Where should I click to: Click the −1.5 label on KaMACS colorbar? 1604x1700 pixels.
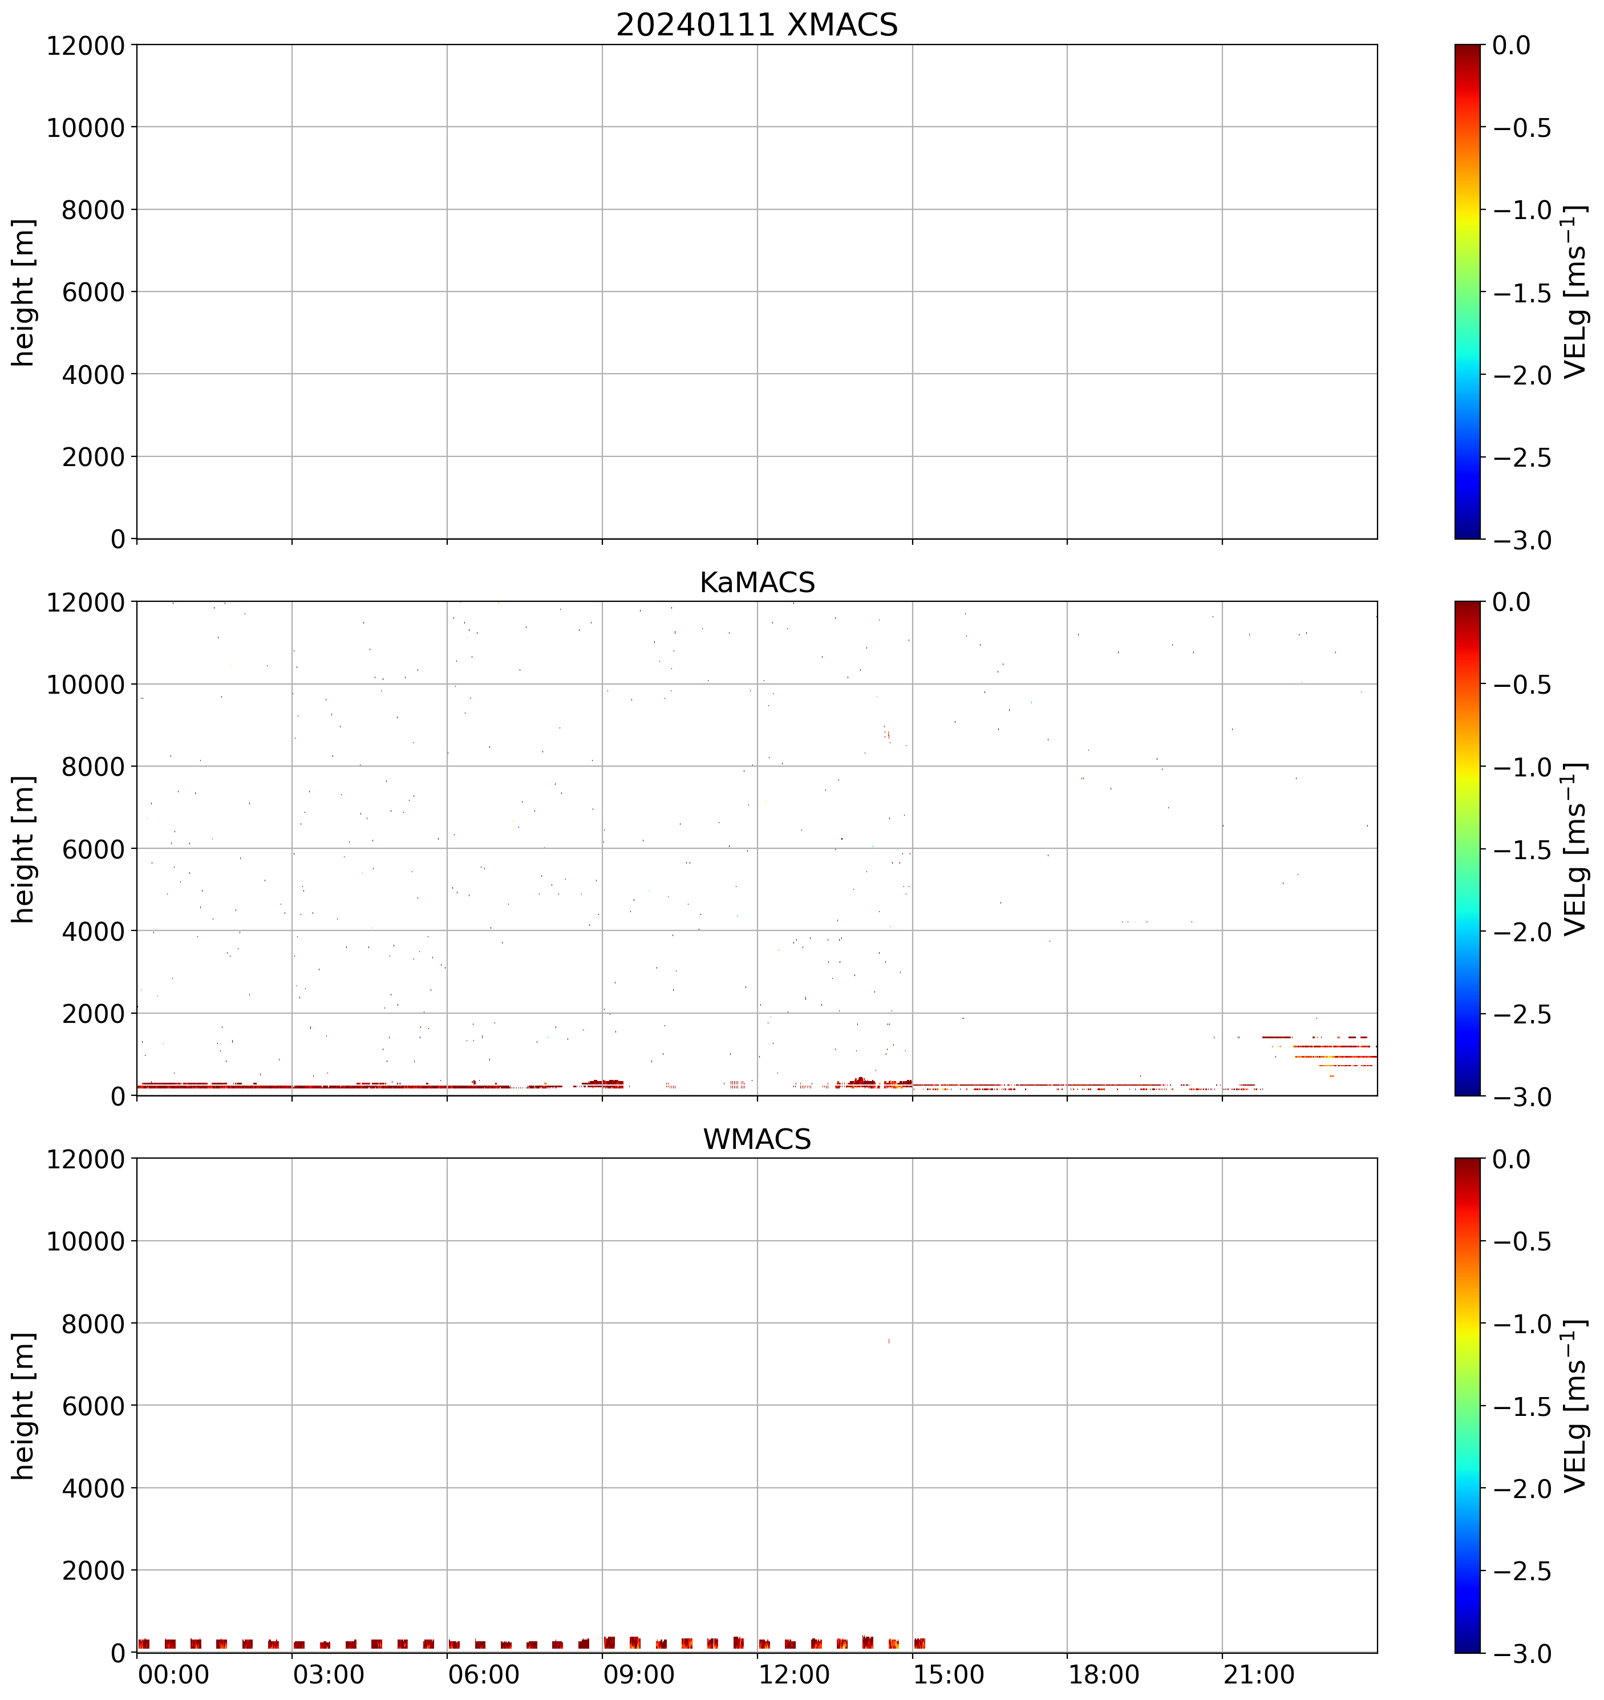point(1524,850)
